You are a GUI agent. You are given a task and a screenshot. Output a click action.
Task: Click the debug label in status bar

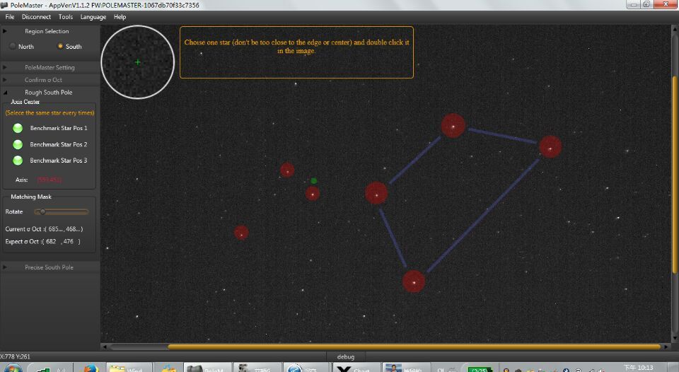click(346, 357)
